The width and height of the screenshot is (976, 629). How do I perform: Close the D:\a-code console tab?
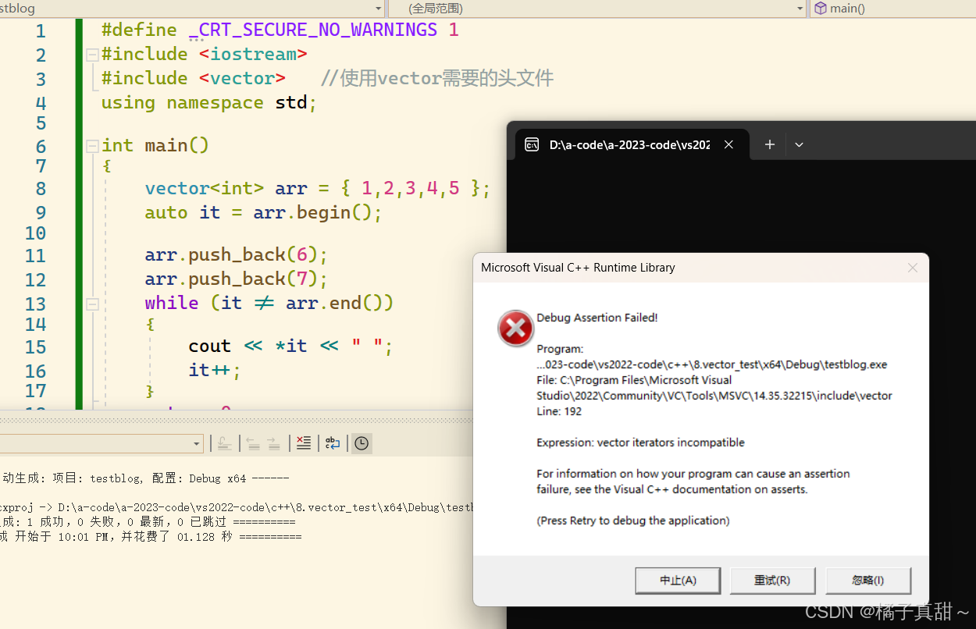pyautogui.click(x=728, y=144)
